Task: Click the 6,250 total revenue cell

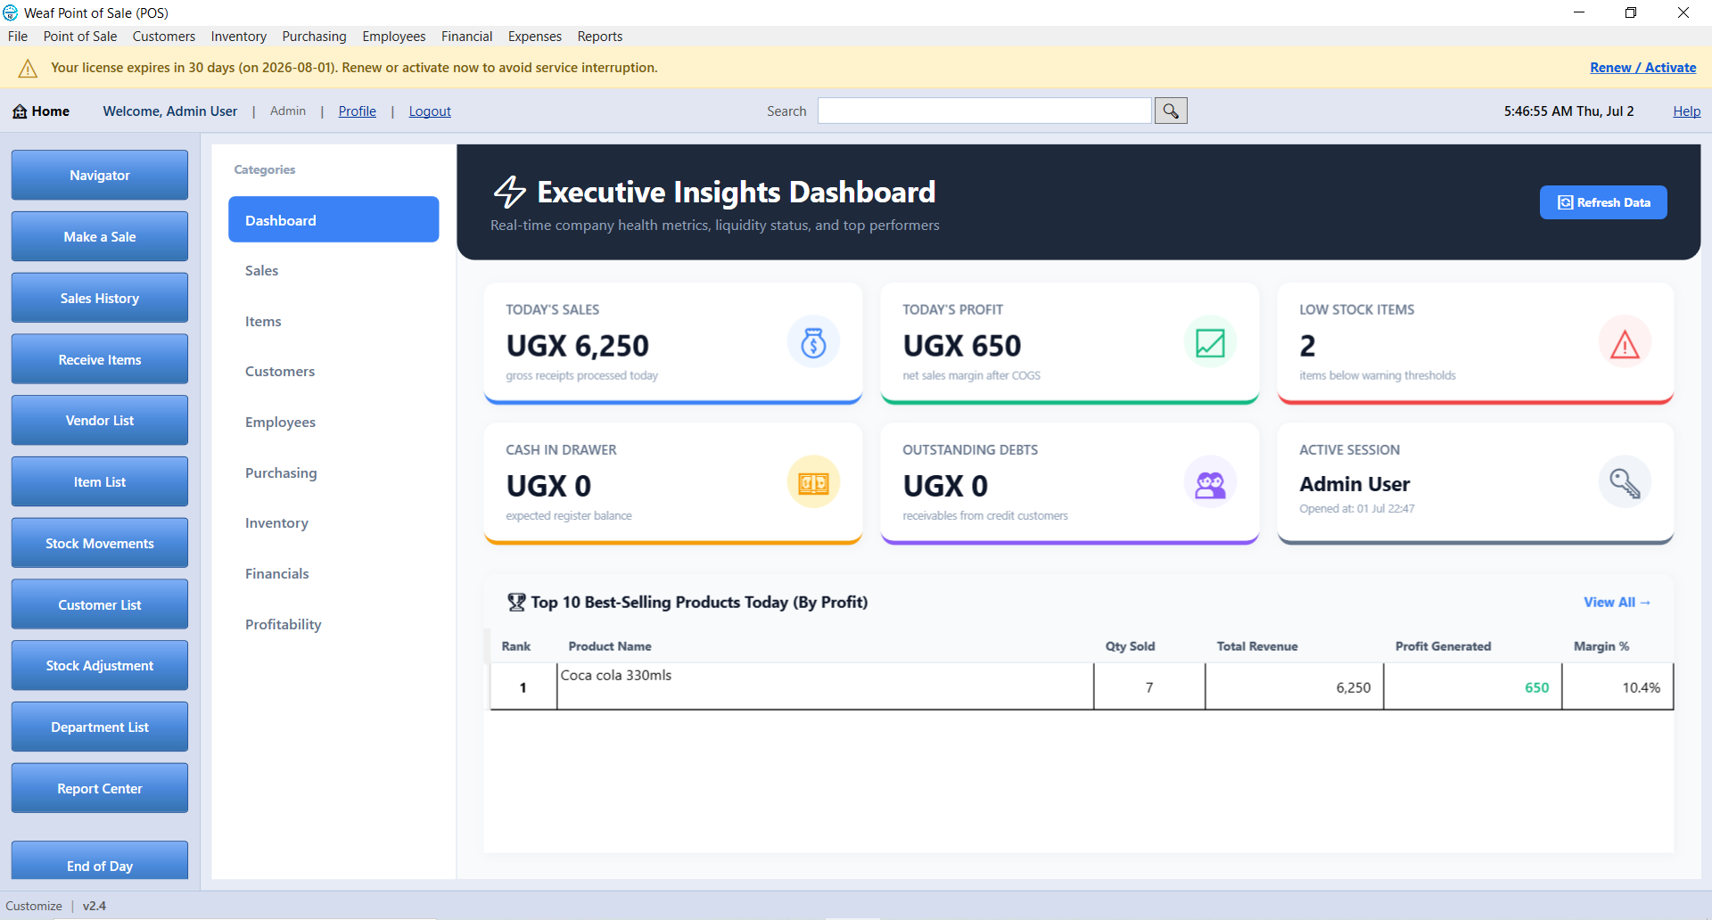Action: coord(1295,686)
